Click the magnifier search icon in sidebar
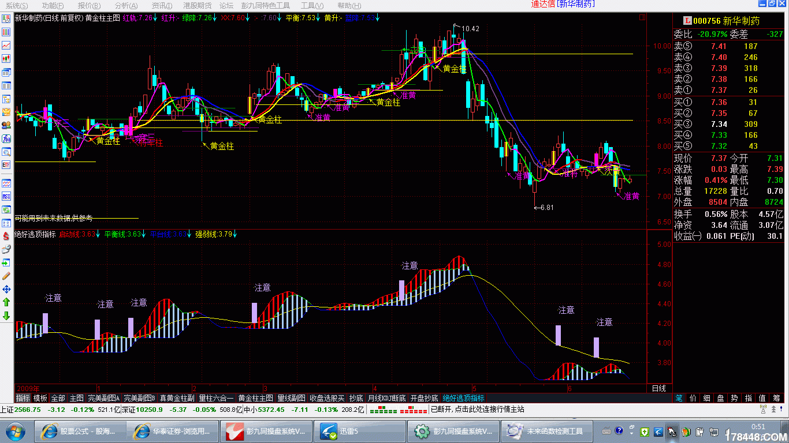789x443 pixels. (x=6, y=152)
